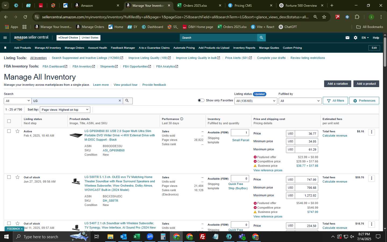Click the inventory search magnifier button

(x=127, y=101)
